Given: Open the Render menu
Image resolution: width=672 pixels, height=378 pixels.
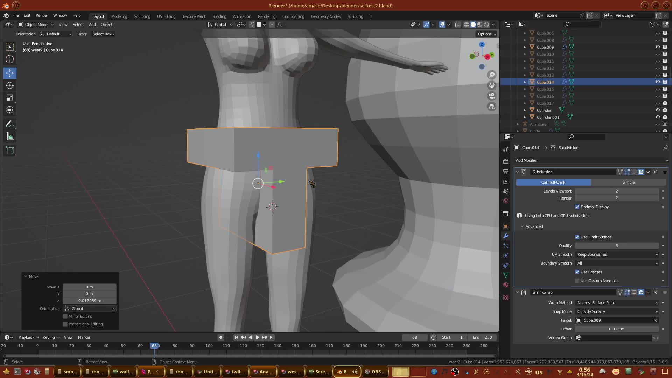Looking at the screenshot, I should coord(42,15).
